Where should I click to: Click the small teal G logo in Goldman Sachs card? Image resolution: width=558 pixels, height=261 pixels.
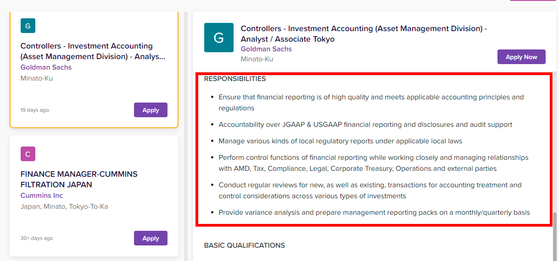[x=28, y=26]
